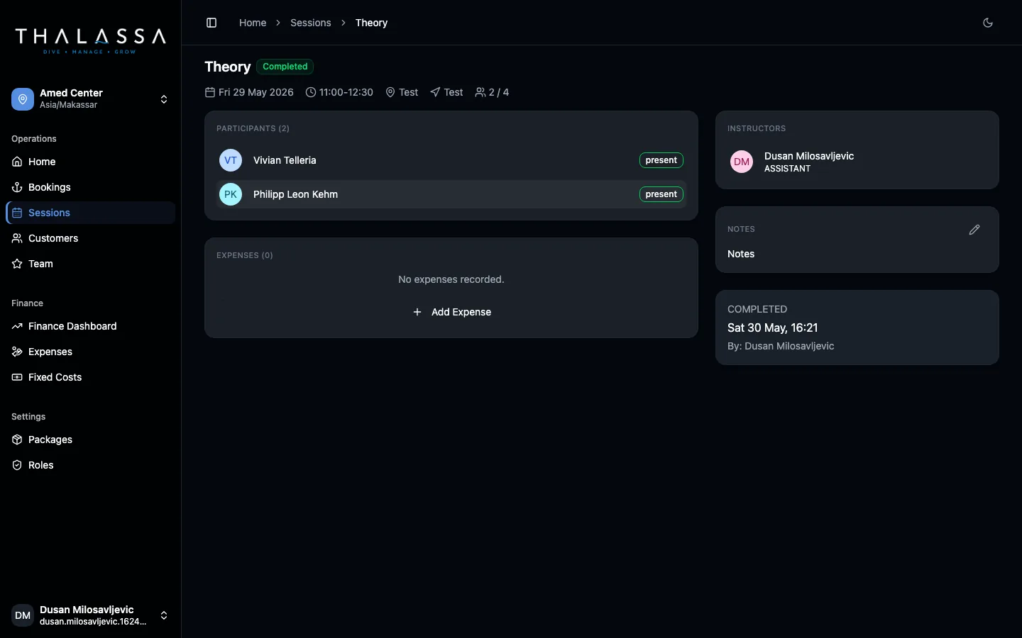Navigate to Home breadcrumb

pos(253,23)
